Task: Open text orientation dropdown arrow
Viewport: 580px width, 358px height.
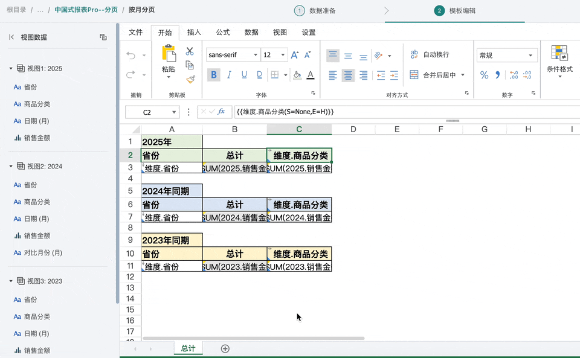Action: tap(390, 56)
